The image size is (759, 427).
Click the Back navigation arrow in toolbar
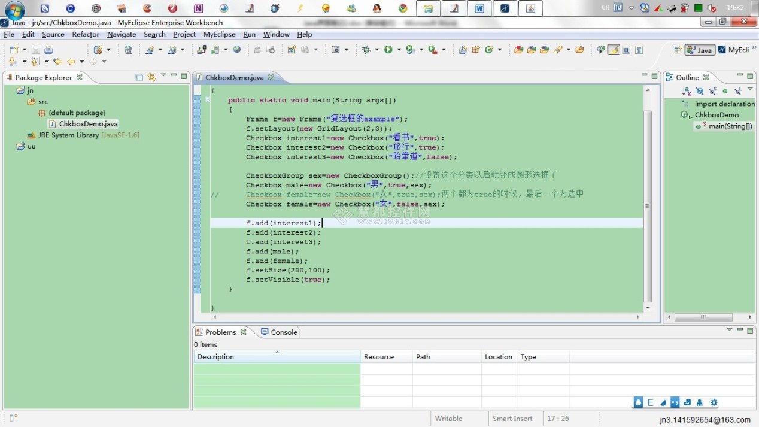click(x=71, y=62)
